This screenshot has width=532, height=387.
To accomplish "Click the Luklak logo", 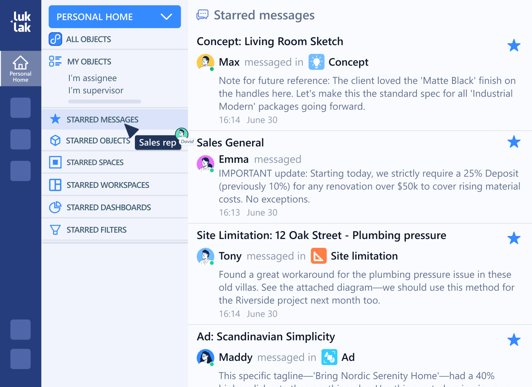I will click(21, 22).
